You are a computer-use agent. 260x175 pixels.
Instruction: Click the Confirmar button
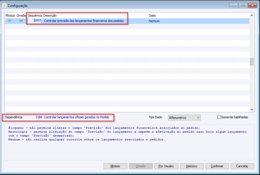[x=217, y=166]
